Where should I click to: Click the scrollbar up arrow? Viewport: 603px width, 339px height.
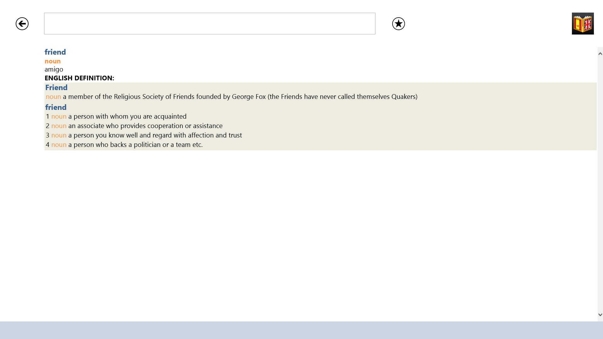point(600,52)
